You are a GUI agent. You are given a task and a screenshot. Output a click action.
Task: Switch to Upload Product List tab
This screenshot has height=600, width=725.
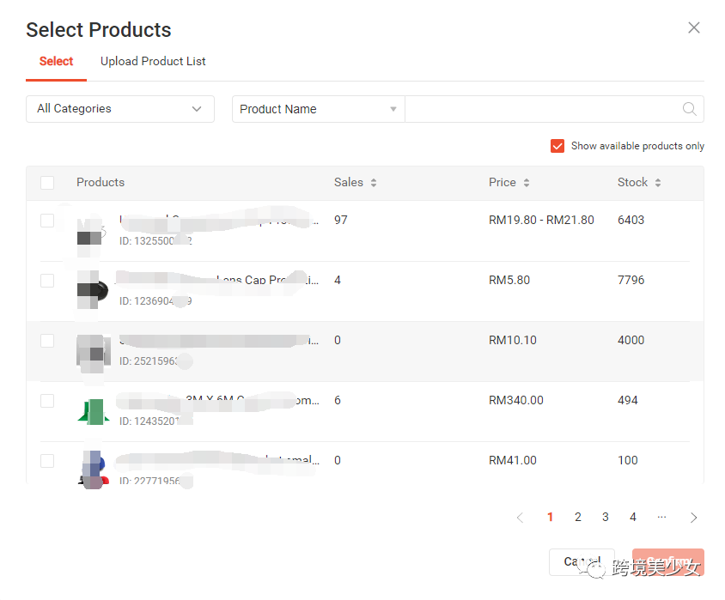coord(153,61)
